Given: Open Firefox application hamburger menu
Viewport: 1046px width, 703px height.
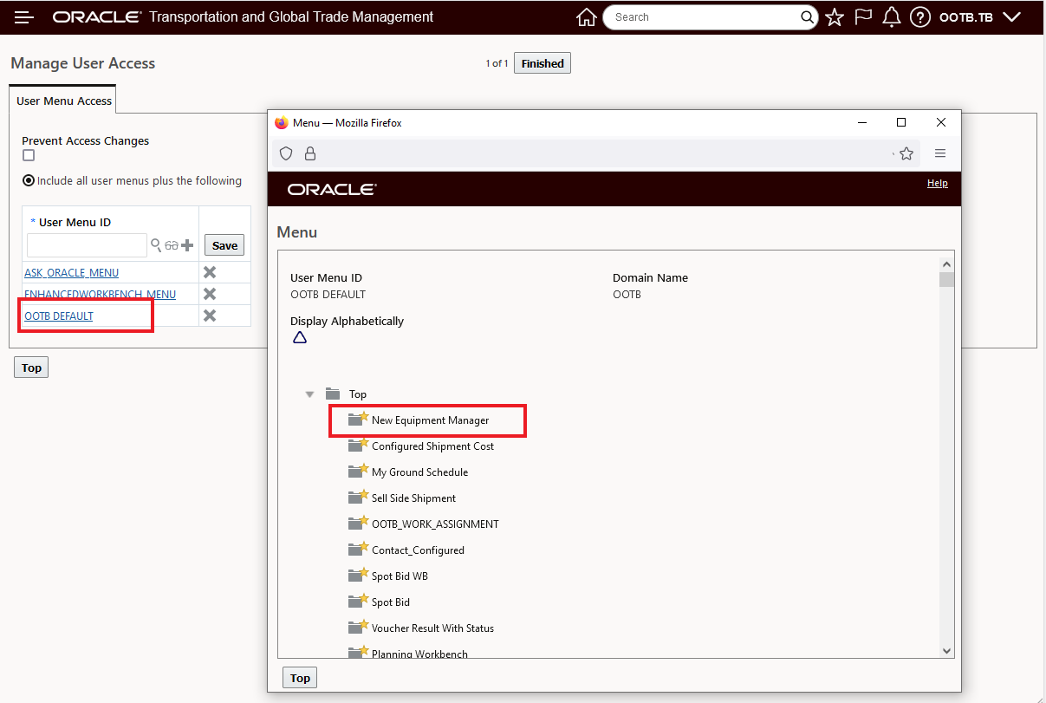Looking at the screenshot, I should tap(940, 153).
